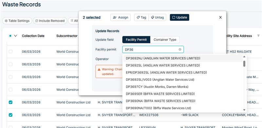Click -MR SLACK cell
The height and width of the screenshot is (128, 262).
pos(190,115)
